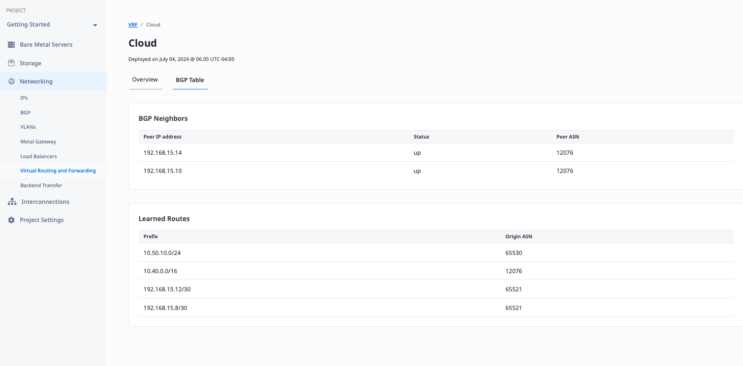Click the Peer IP address column header
743x366 pixels.
[162, 137]
